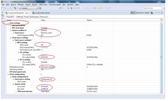The width and height of the screenshot is (168, 101).
Task: Open the Debug icon dropdown arrow
Action: 74,8
